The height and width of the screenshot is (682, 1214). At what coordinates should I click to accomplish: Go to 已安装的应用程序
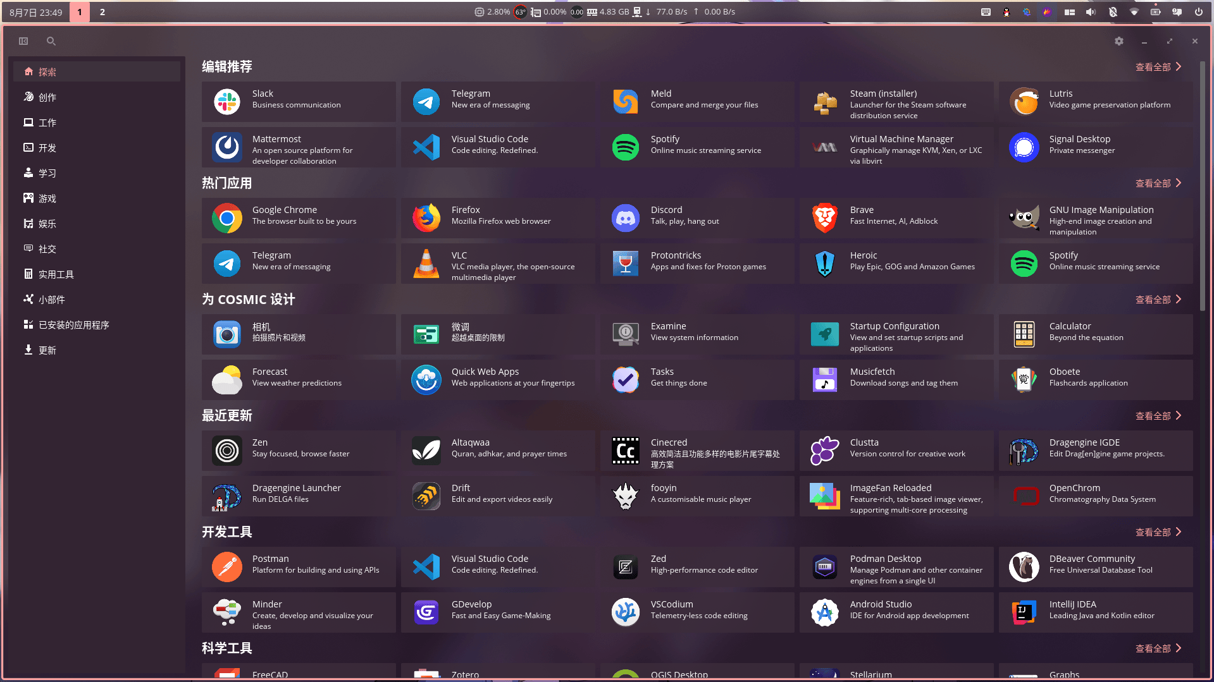tap(97, 324)
